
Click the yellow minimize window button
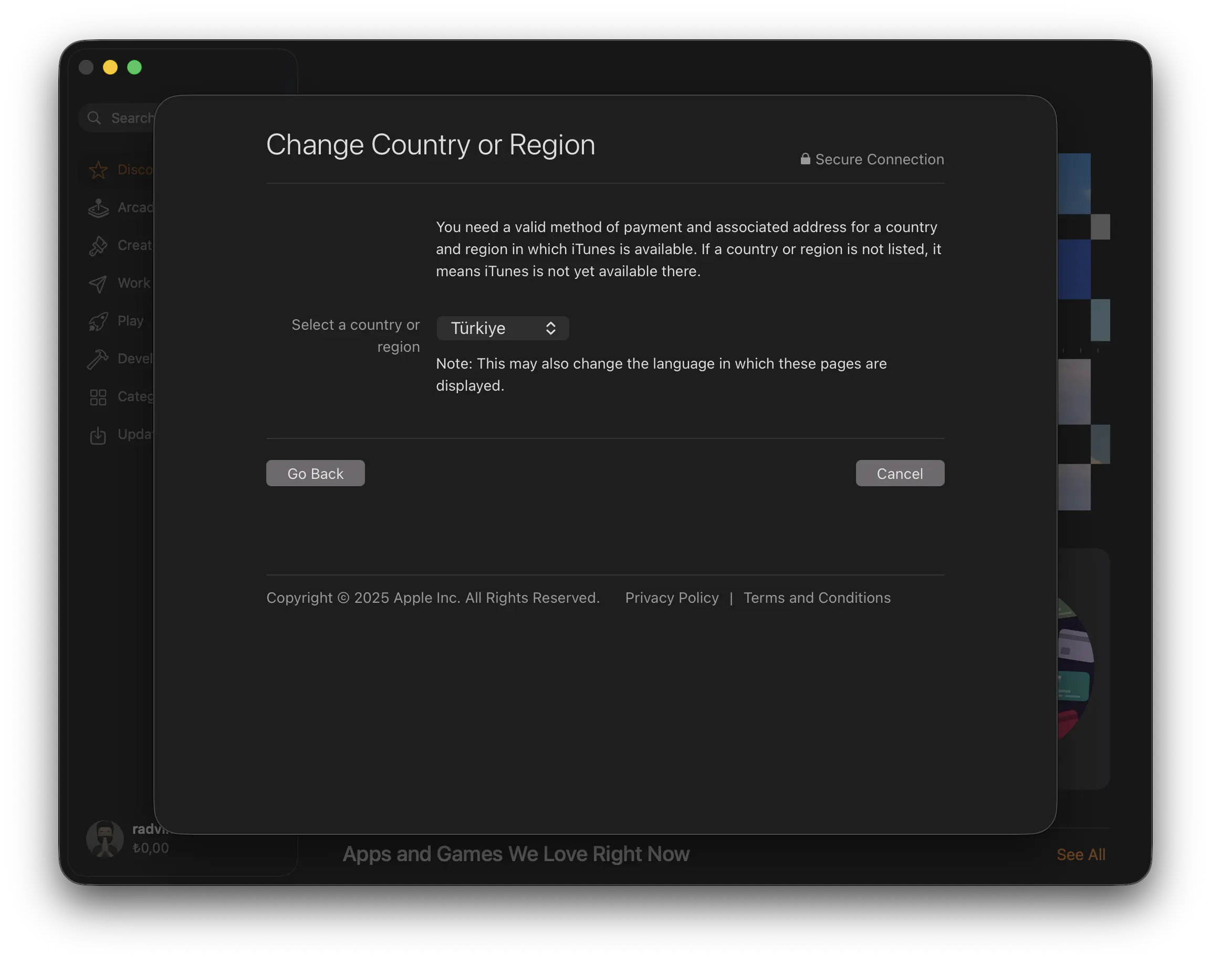pyautogui.click(x=110, y=67)
